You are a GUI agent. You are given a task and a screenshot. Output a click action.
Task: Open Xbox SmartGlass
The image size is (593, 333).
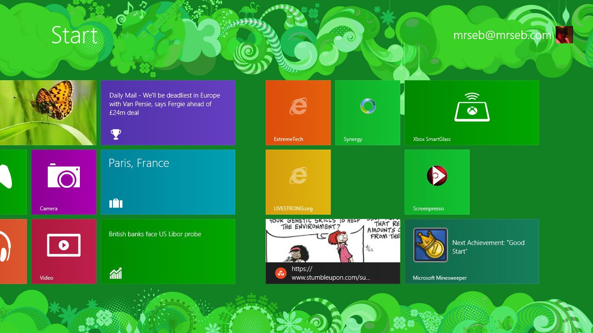coord(471,112)
